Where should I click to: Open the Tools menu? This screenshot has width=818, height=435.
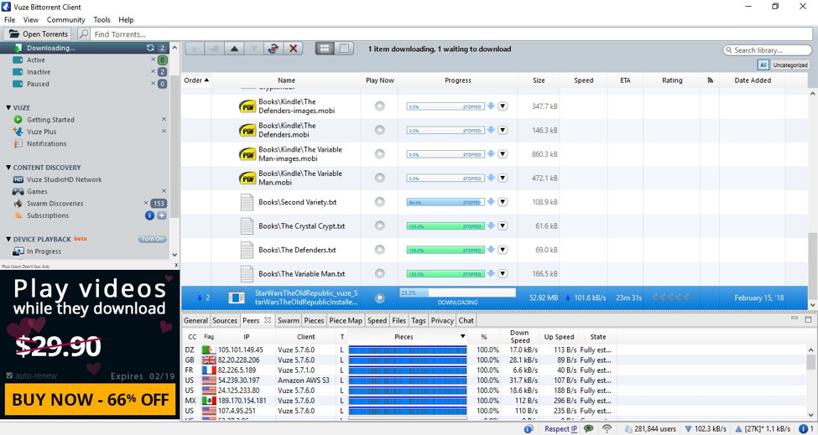pos(102,20)
